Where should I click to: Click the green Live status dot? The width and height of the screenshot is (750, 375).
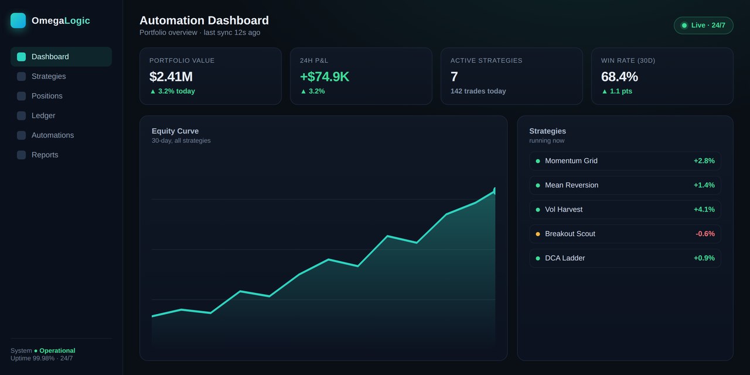tap(684, 25)
